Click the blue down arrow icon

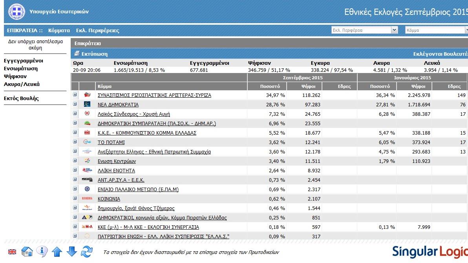click(x=71, y=252)
